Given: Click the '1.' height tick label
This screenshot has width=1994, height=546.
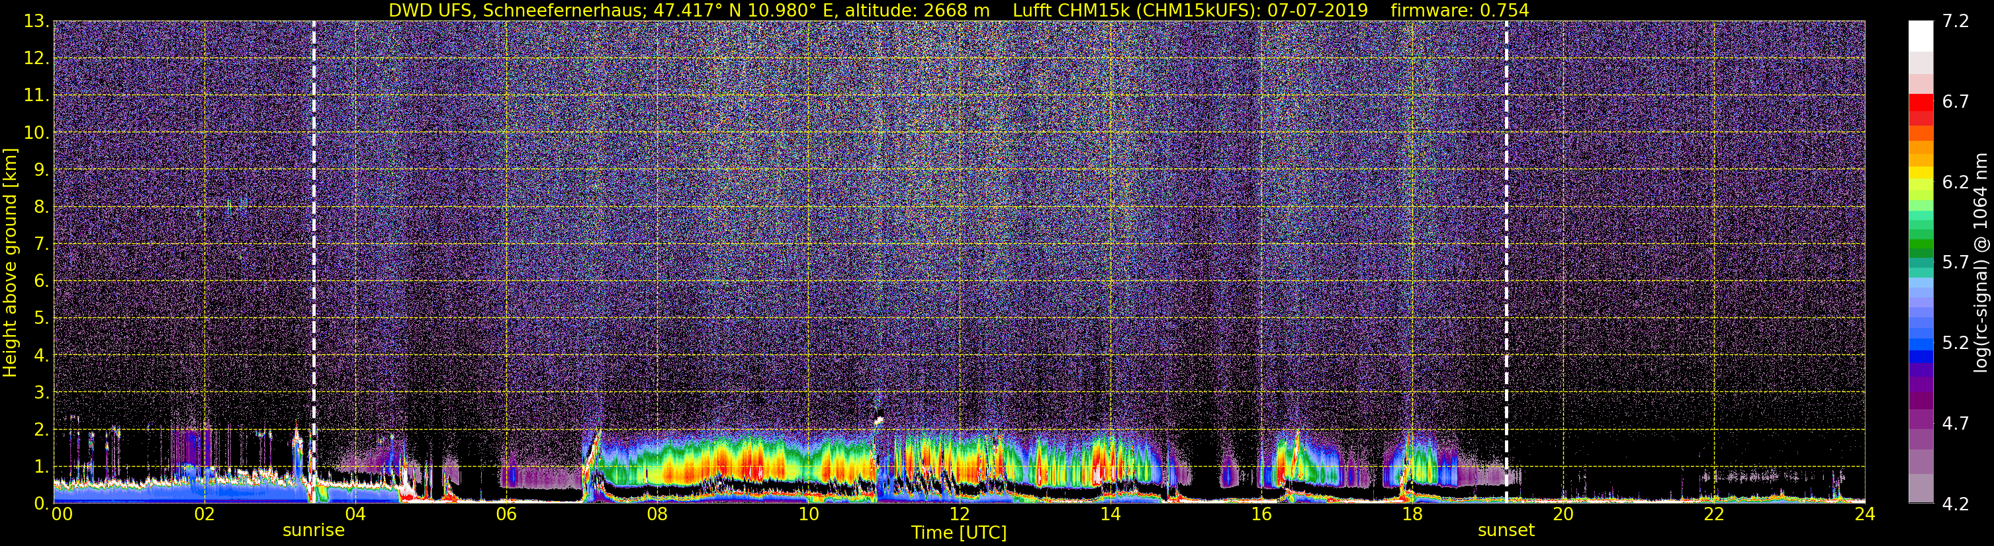Looking at the screenshot, I should pyautogui.click(x=42, y=466).
